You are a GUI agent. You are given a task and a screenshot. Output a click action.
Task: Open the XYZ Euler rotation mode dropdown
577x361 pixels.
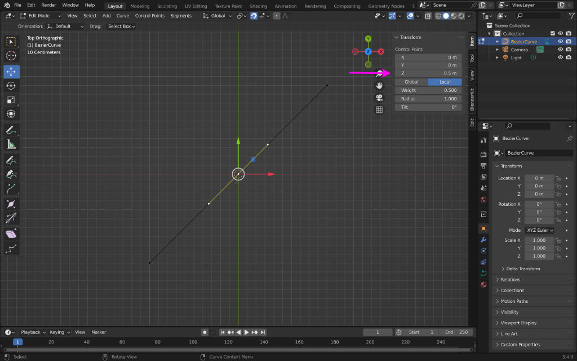539,230
